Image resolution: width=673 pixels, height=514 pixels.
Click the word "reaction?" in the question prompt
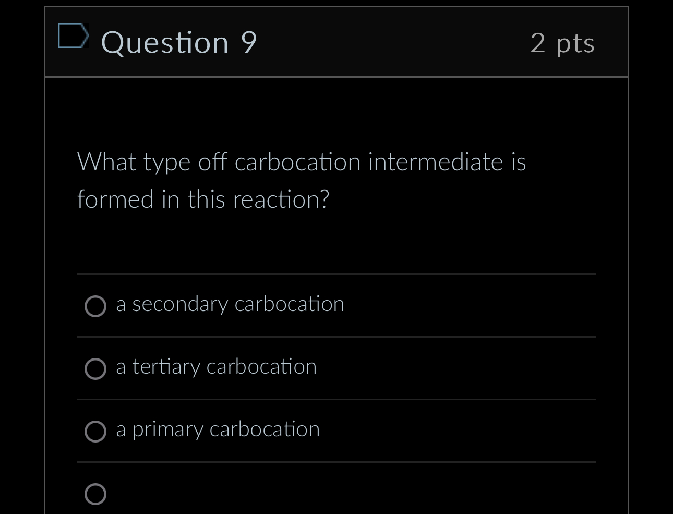[281, 199]
